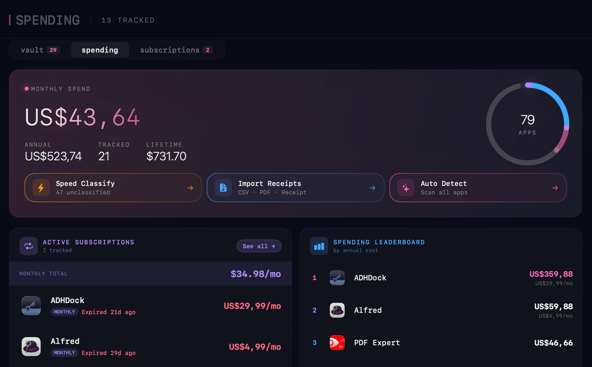Viewport: 592px width, 367px height.
Task: Click the Speed Classify title text
Action: point(85,184)
